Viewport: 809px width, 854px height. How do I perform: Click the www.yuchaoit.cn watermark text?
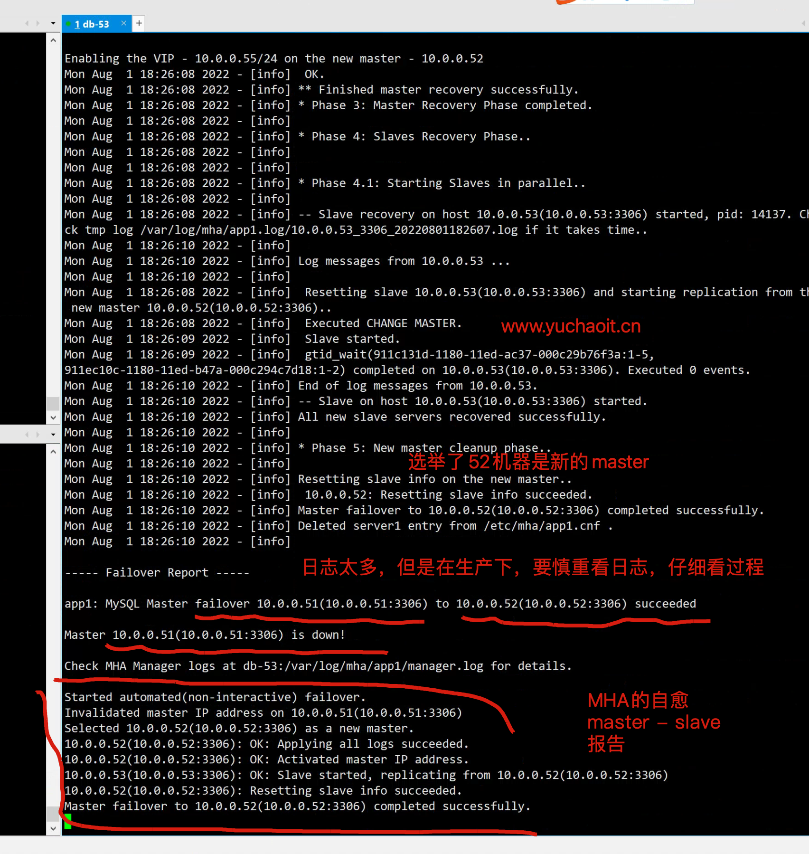click(571, 327)
